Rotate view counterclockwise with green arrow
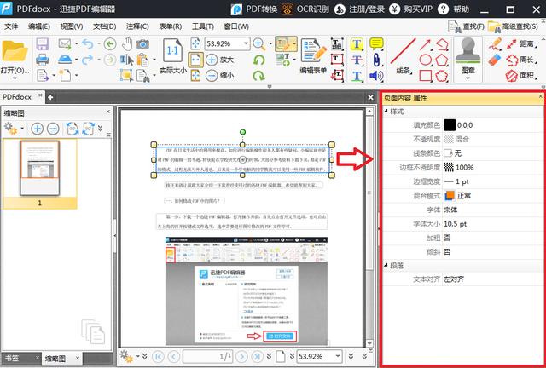This screenshot has height=368, width=546. click(258, 60)
